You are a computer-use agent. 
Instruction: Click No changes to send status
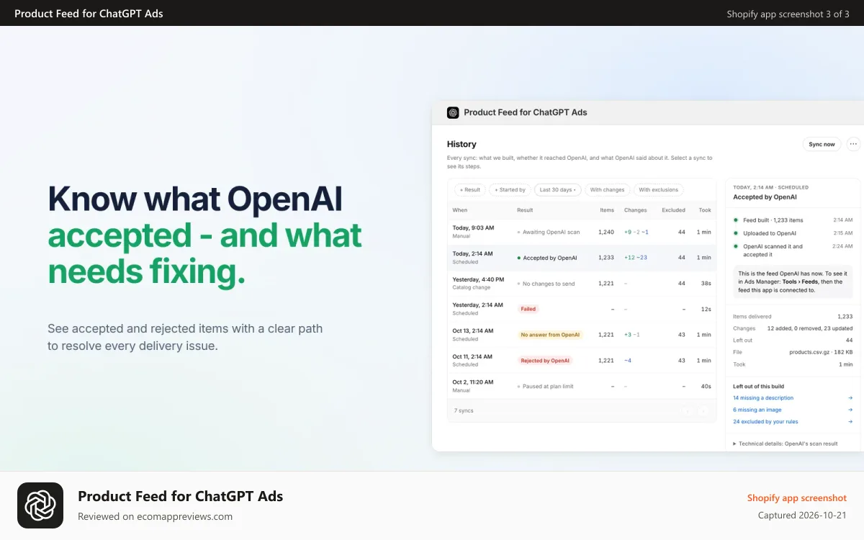(x=546, y=284)
